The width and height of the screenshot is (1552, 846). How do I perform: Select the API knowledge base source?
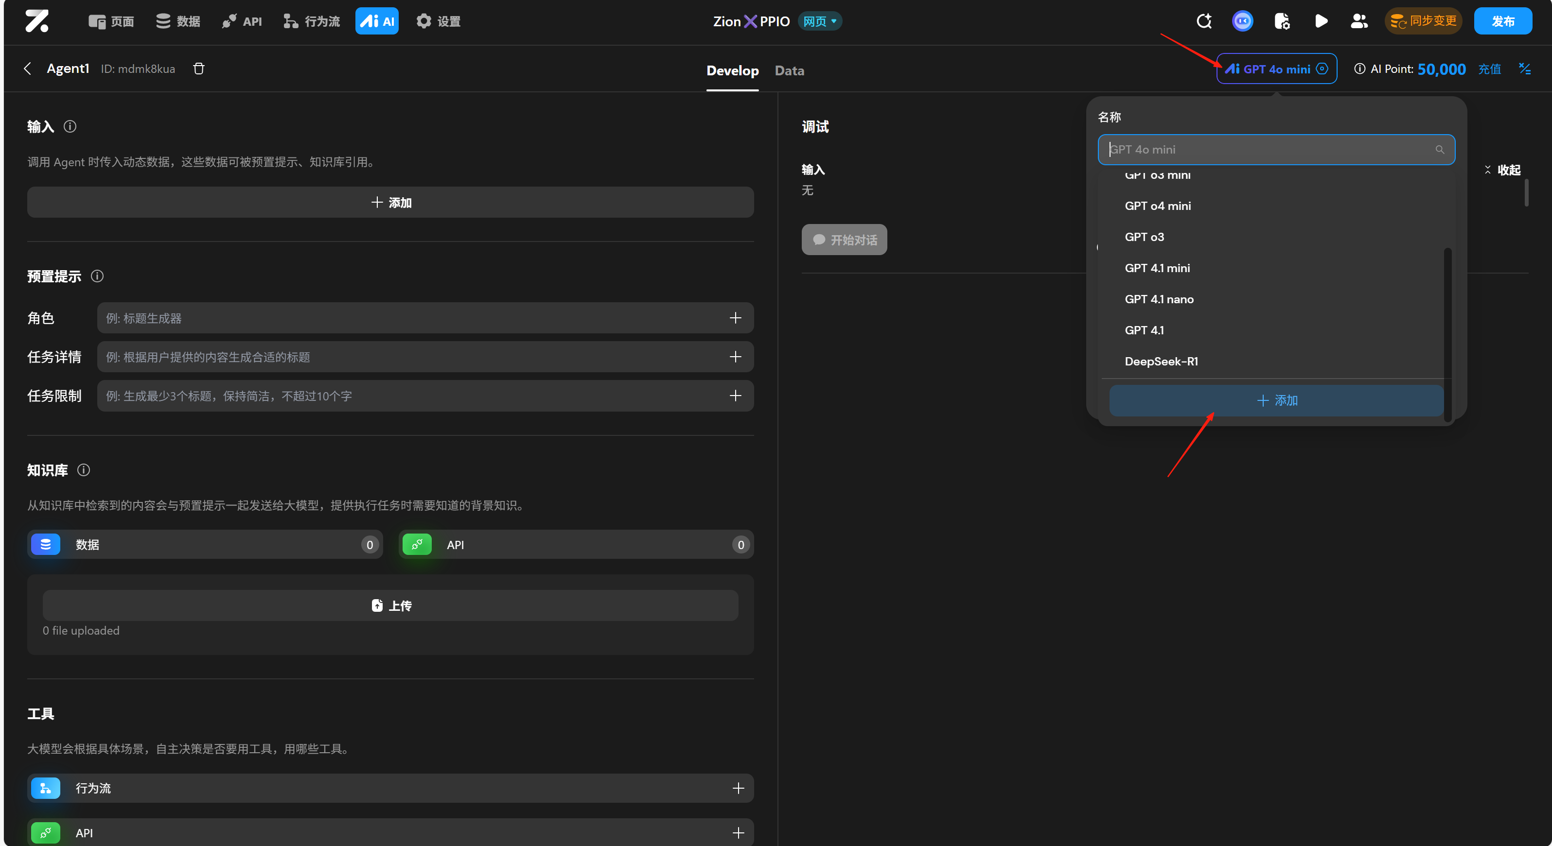tap(576, 544)
